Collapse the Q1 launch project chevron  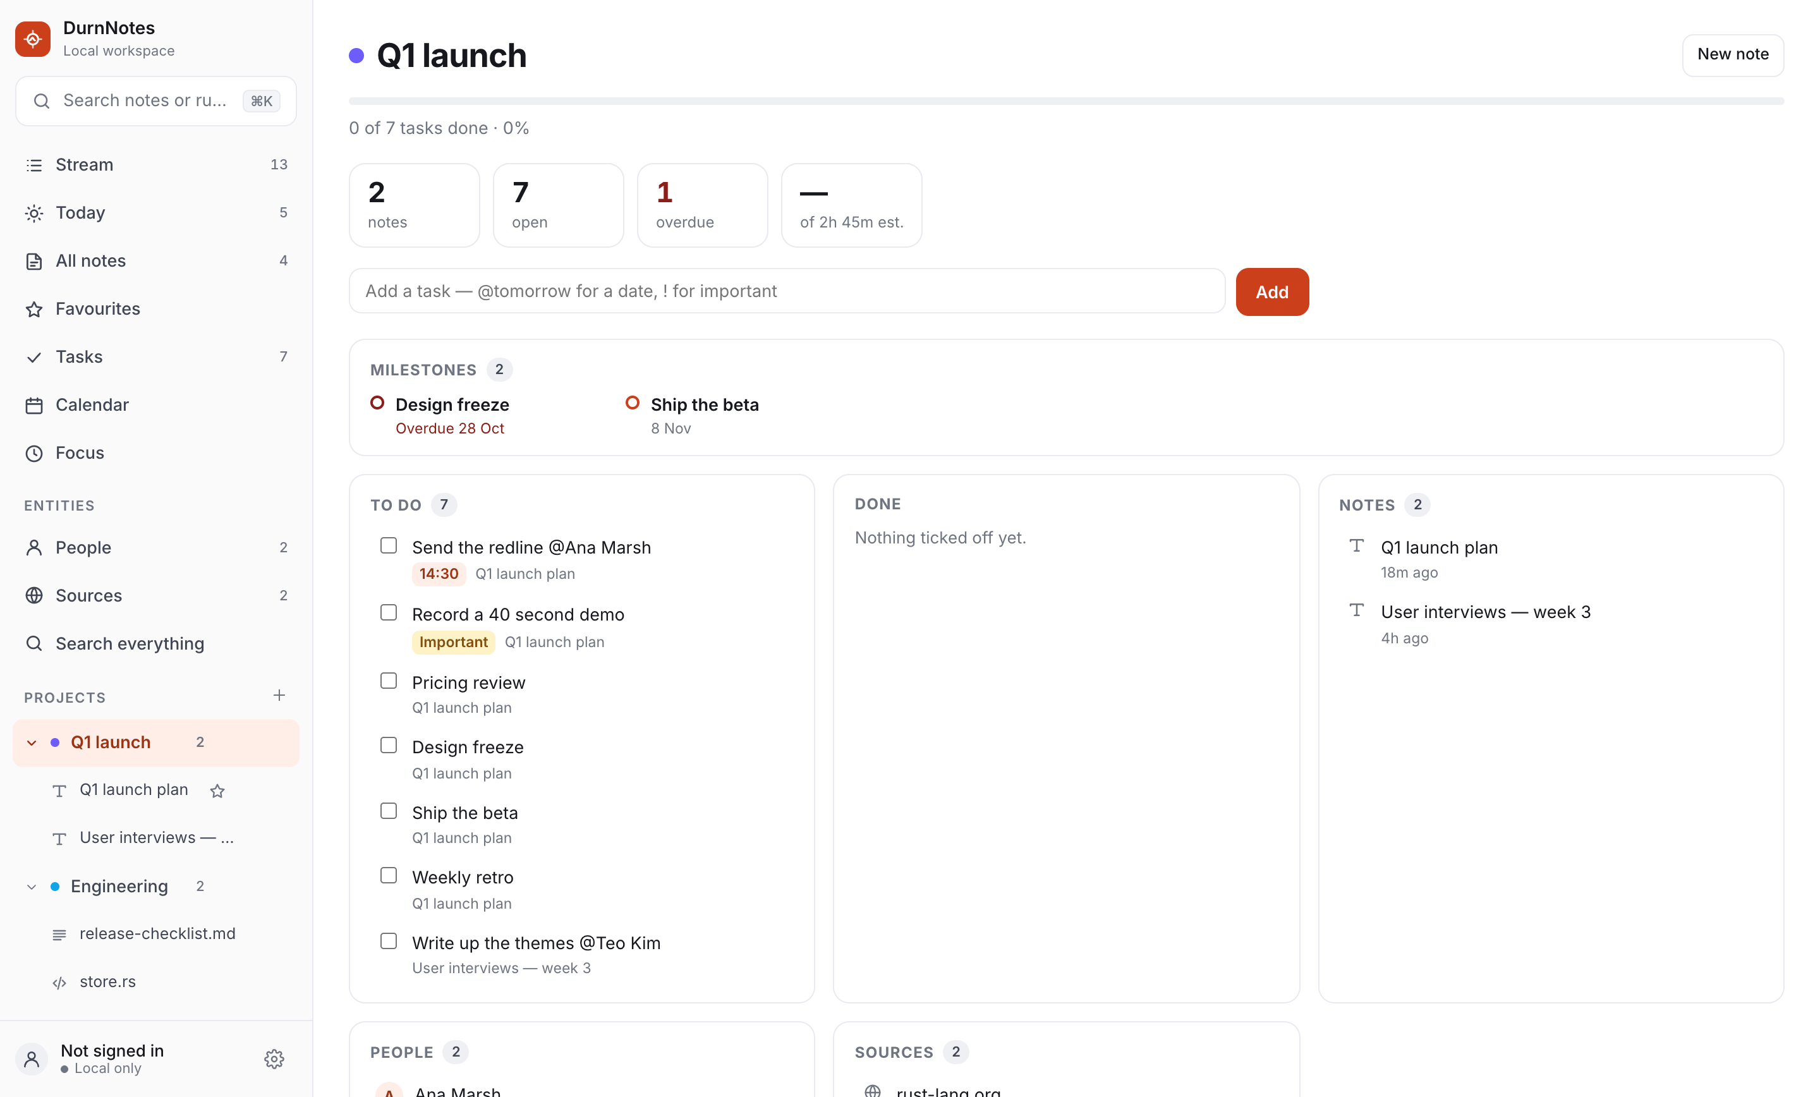(32, 742)
